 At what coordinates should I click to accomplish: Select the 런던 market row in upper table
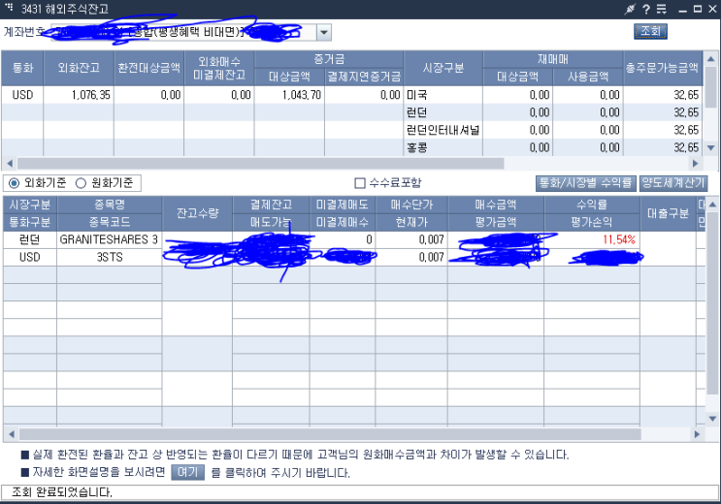coord(443,112)
